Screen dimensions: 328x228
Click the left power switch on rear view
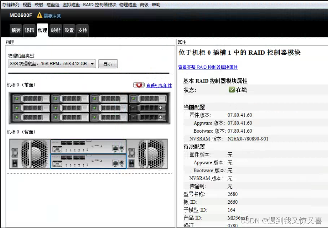tap(15, 163)
